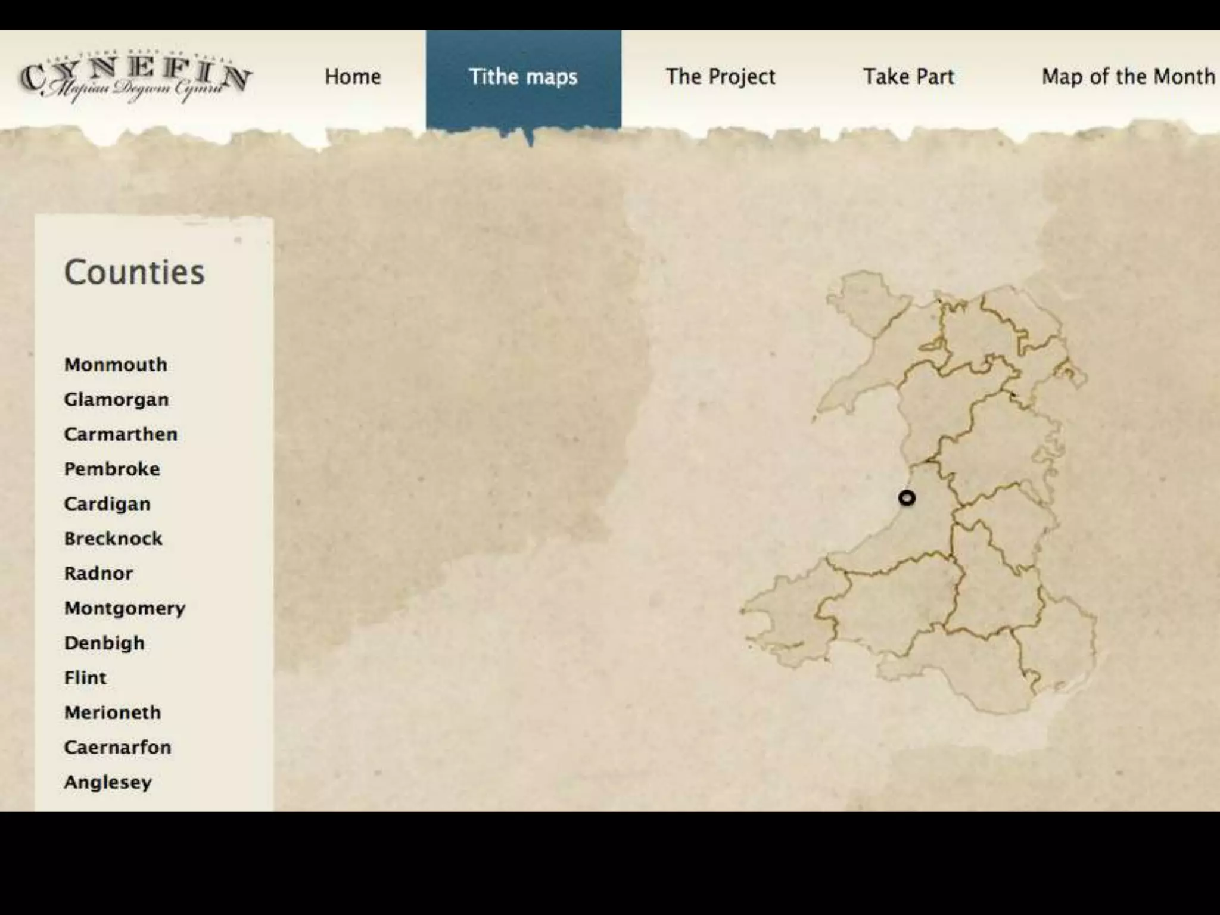This screenshot has height=915, width=1220.
Task: Click the Cynefin logo
Action: click(x=136, y=77)
